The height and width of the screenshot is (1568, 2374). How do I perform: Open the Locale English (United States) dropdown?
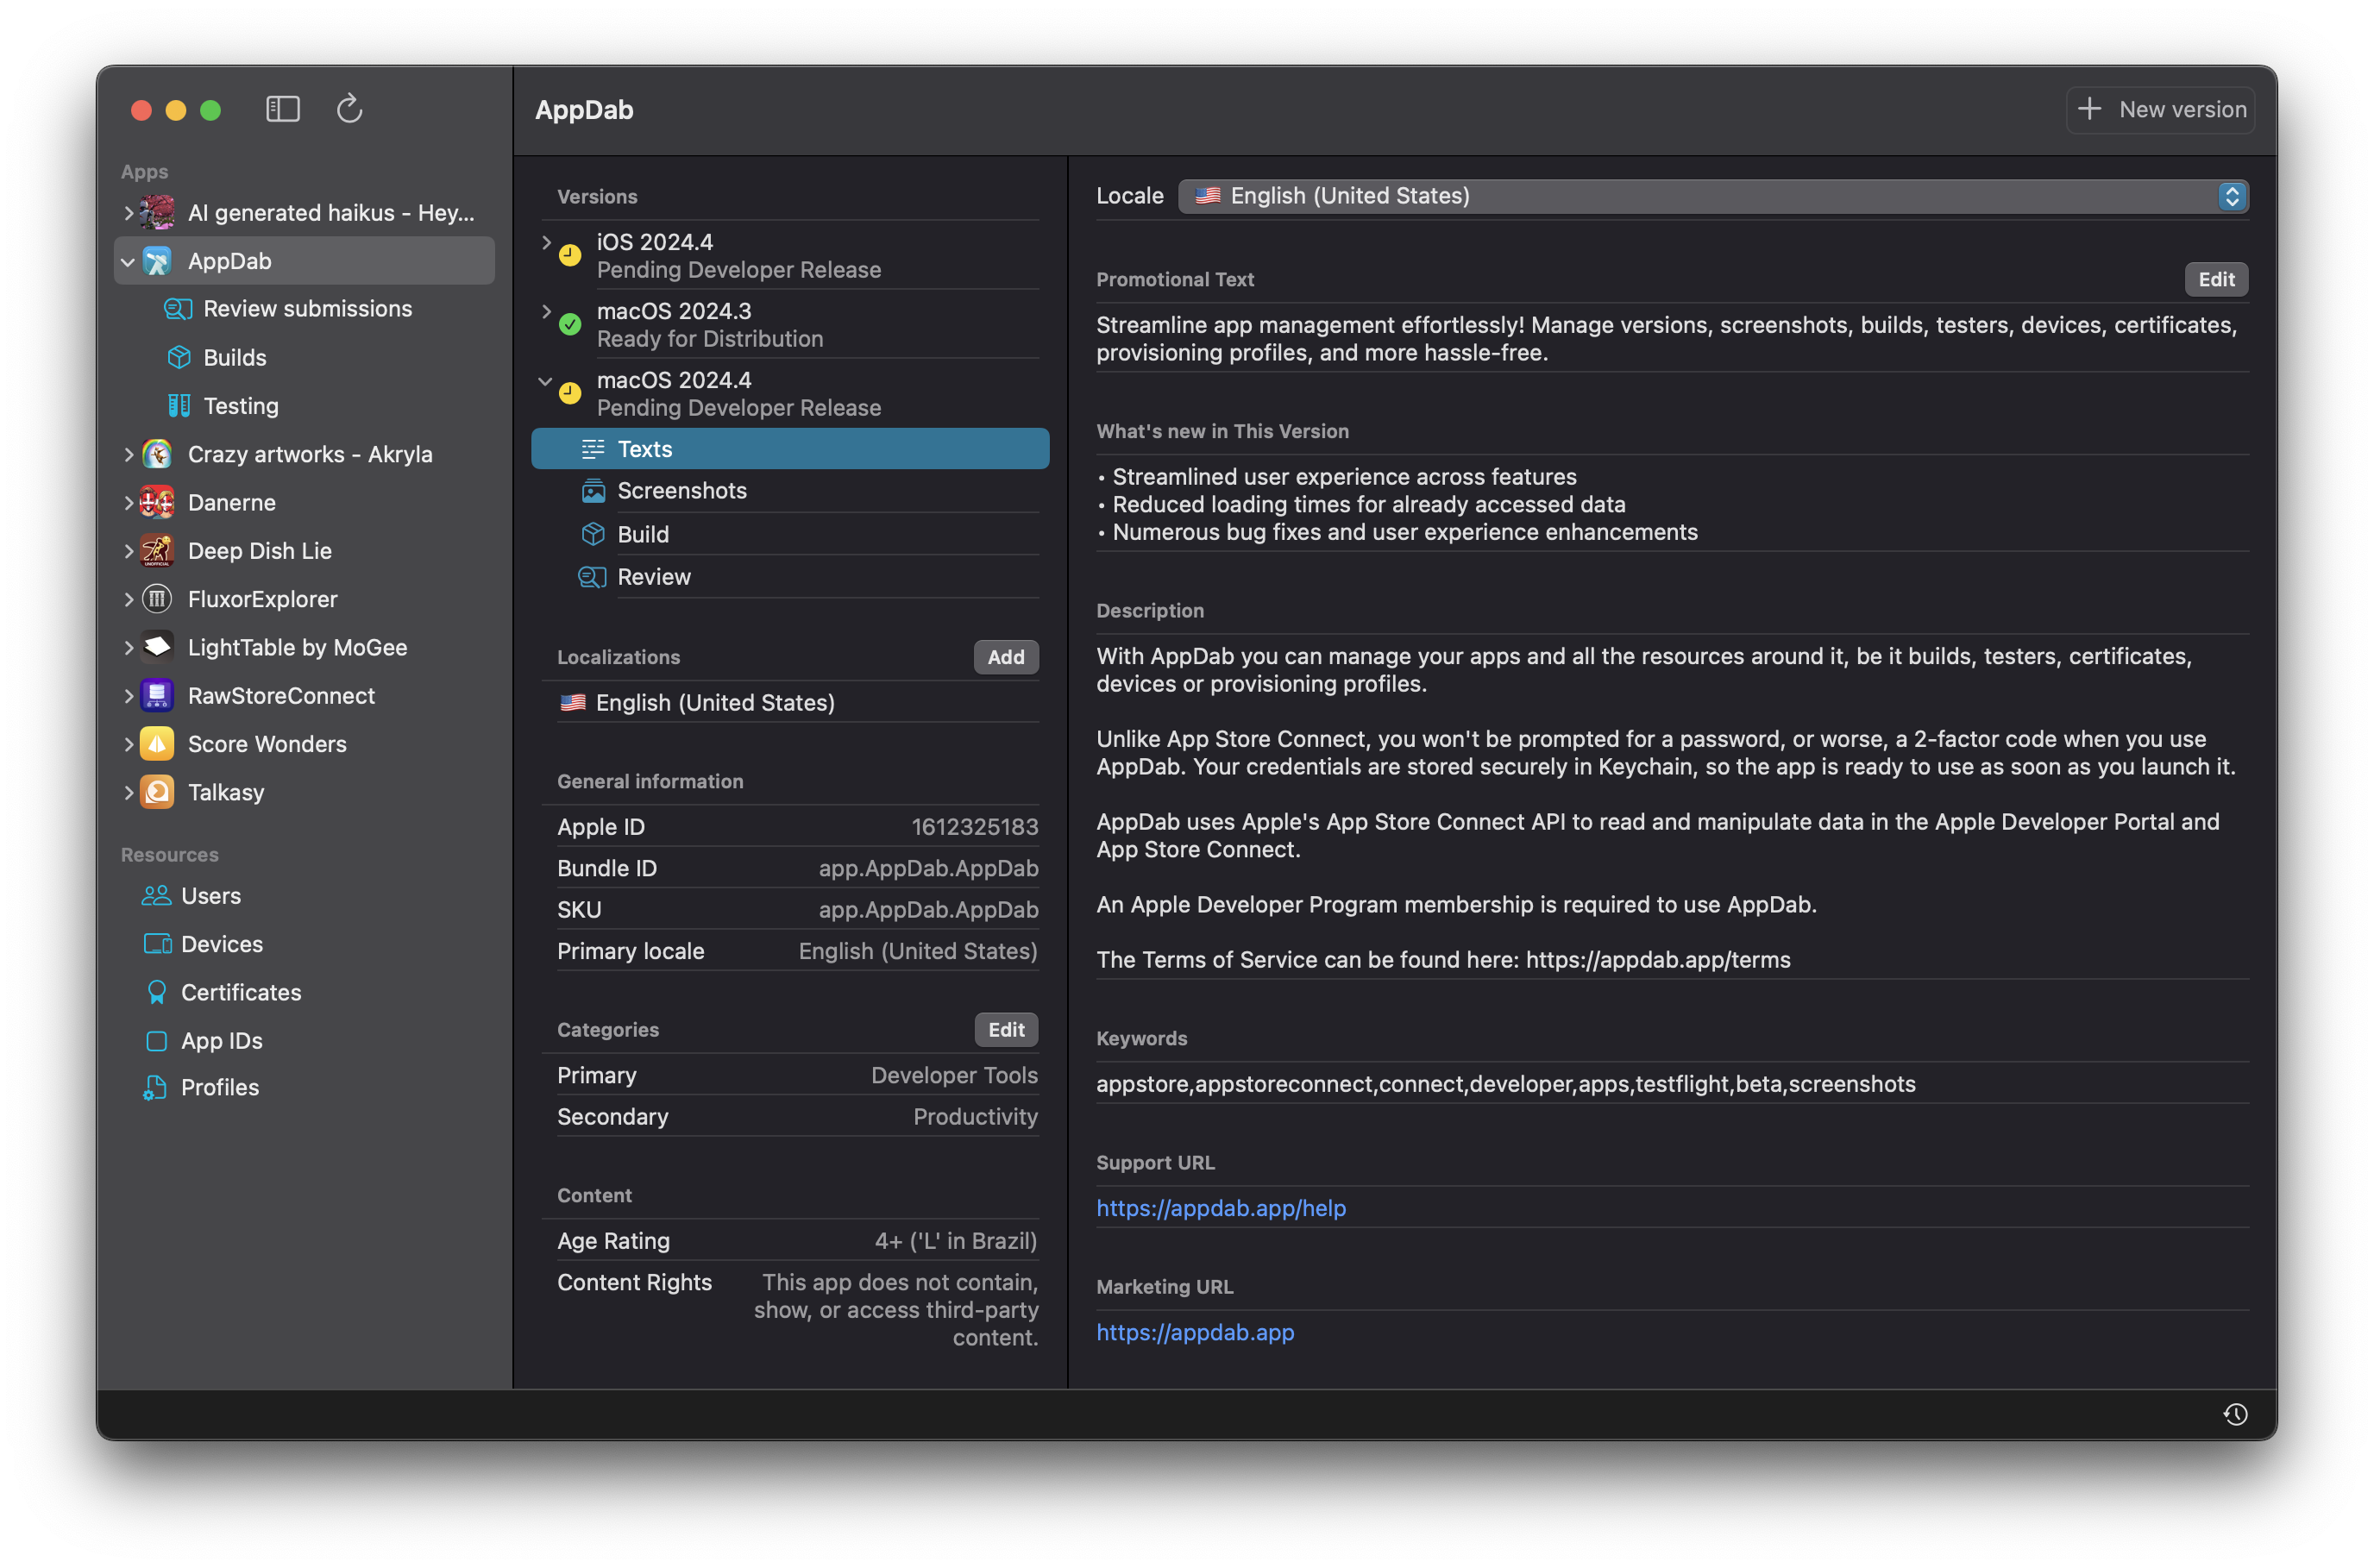pyautogui.click(x=1712, y=196)
